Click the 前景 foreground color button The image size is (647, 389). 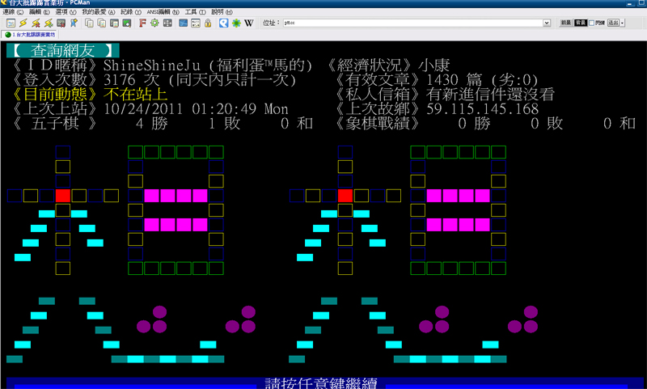565,23
